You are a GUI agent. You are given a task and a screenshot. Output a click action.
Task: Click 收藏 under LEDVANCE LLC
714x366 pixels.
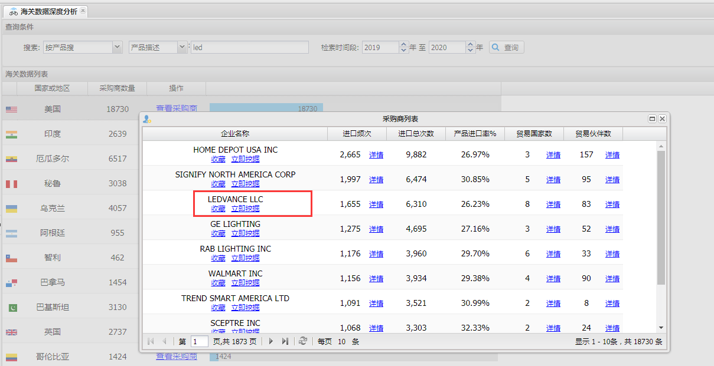[x=218, y=208]
